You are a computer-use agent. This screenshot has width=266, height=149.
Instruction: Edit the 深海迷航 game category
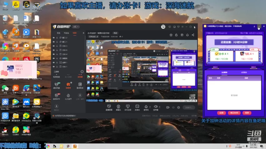[93, 36]
